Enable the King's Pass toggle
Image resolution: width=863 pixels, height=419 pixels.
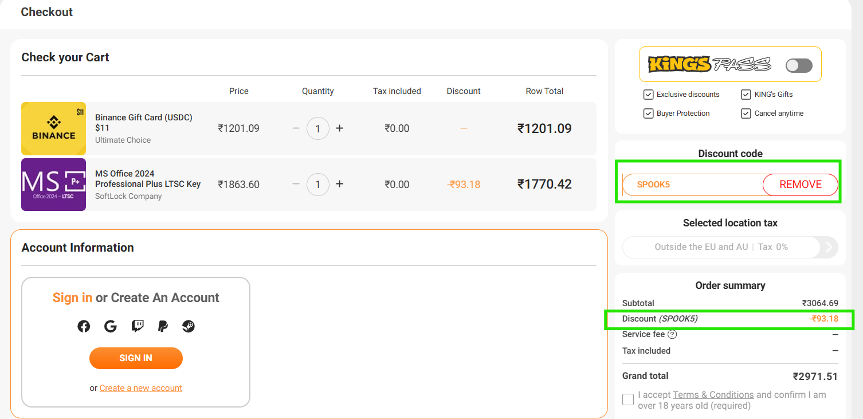coord(799,65)
